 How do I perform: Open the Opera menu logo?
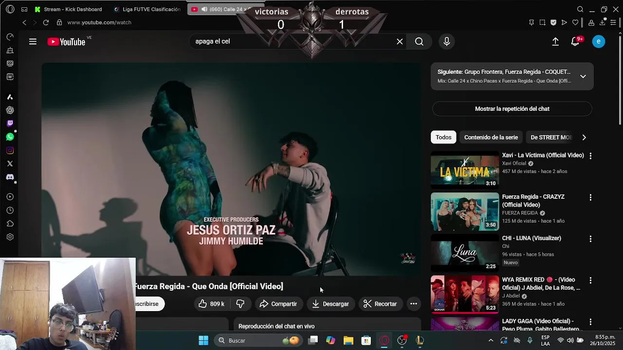point(10,9)
